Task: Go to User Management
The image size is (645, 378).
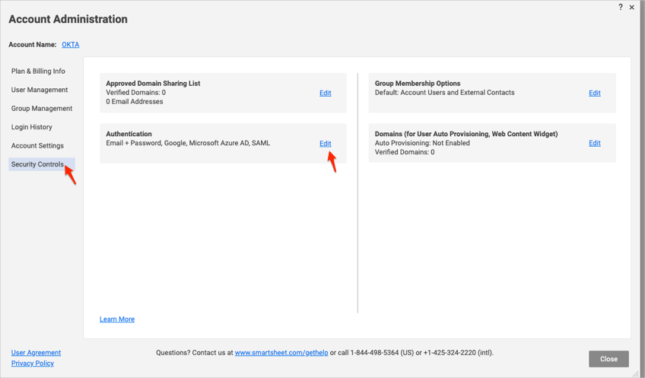Action: pyautogui.click(x=40, y=90)
